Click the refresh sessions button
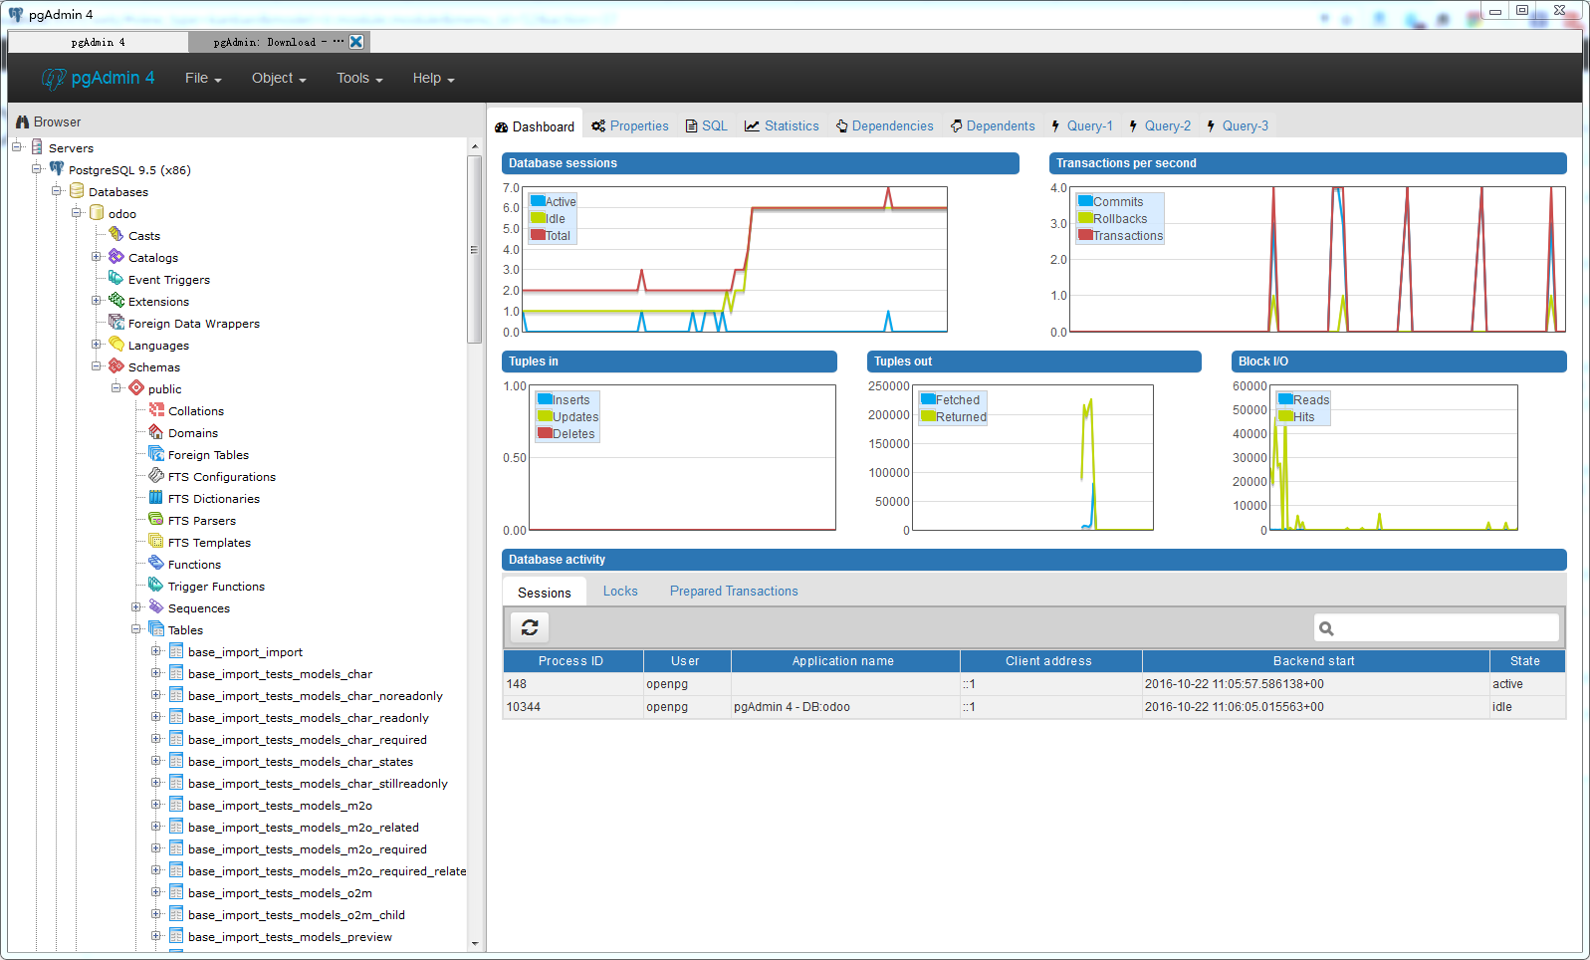1590x960 pixels. coord(530,627)
